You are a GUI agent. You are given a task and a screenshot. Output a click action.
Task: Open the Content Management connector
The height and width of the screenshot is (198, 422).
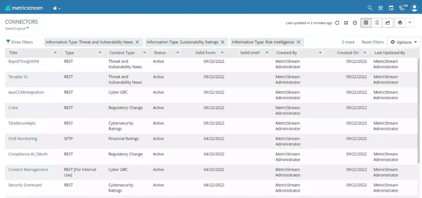point(28,170)
